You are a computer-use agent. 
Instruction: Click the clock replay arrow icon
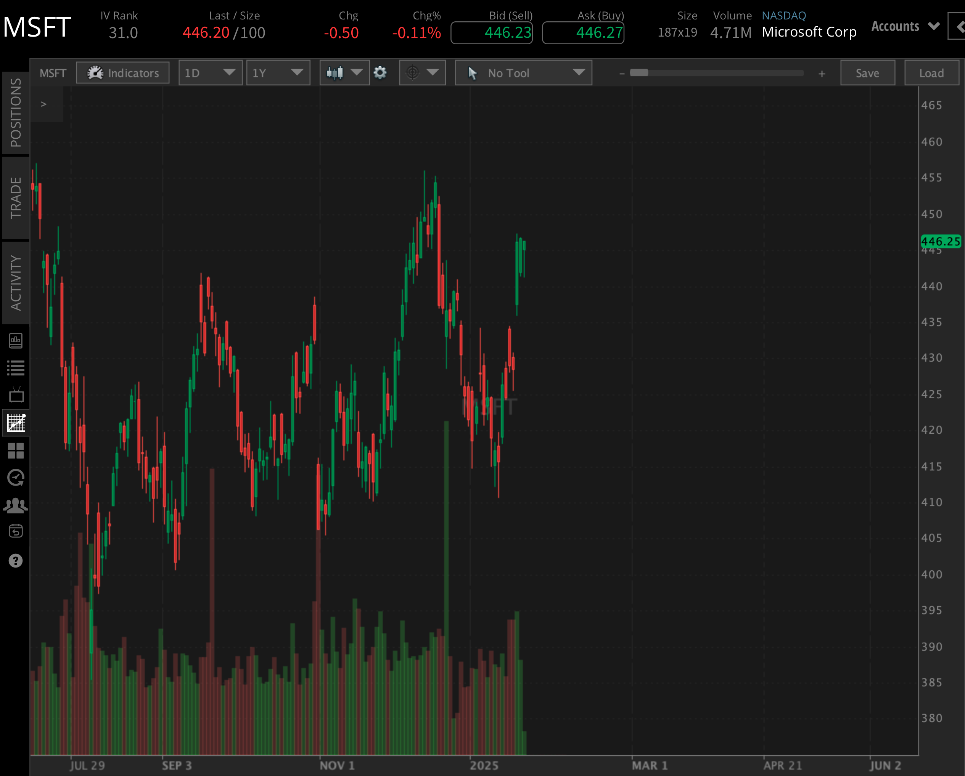pyautogui.click(x=16, y=478)
